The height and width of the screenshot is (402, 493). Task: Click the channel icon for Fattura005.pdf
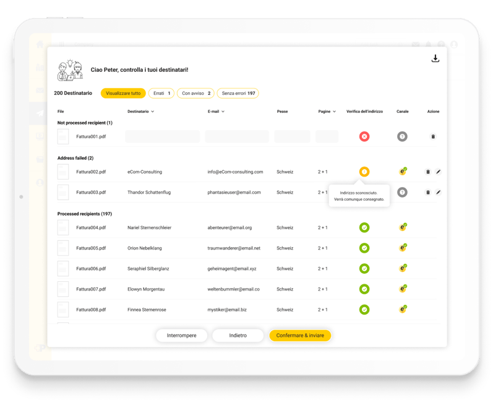click(403, 248)
